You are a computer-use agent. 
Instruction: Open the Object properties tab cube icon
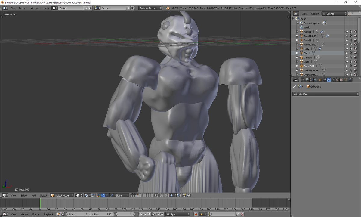[320, 80]
